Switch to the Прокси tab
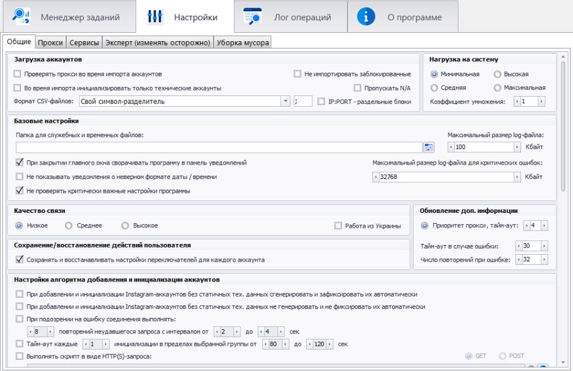Screen dimensions: 573x371 pos(50,42)
